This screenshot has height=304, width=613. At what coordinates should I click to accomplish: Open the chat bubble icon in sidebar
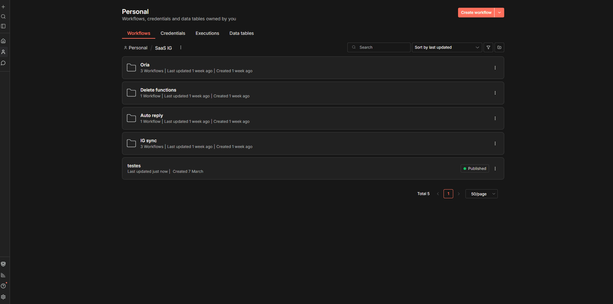pos(3,63)
